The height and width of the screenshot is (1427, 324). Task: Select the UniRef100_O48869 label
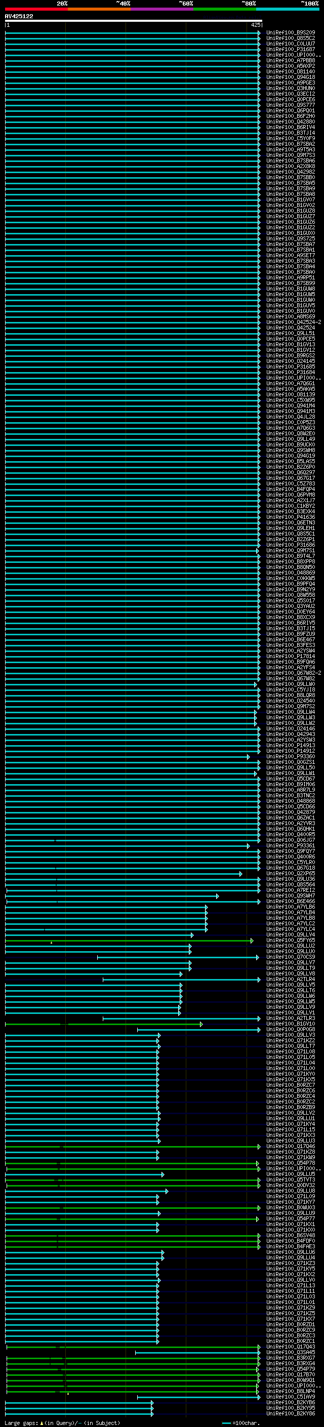coord(291,573)
